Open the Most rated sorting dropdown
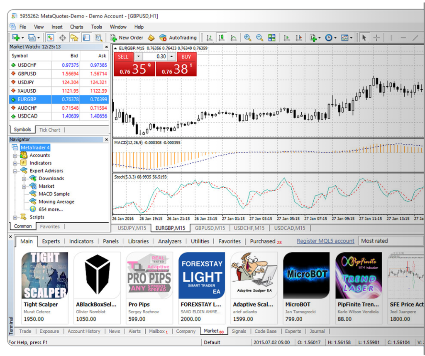 (x=391, y=241)
